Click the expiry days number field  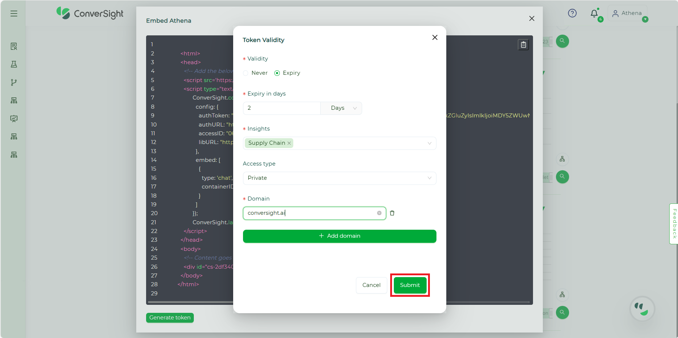pos(282,108)
